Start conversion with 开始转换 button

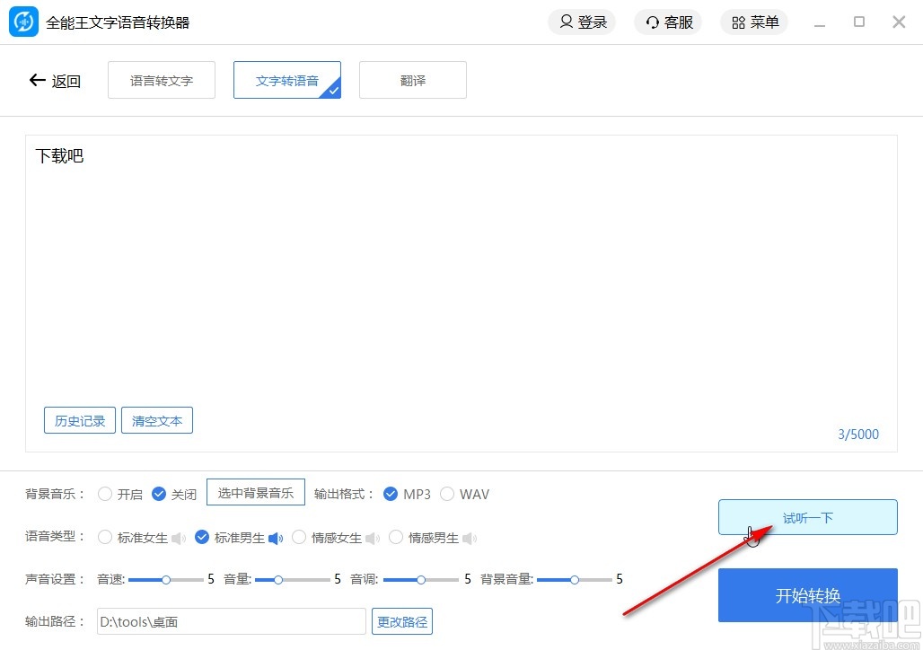click(x=807, y=595)
